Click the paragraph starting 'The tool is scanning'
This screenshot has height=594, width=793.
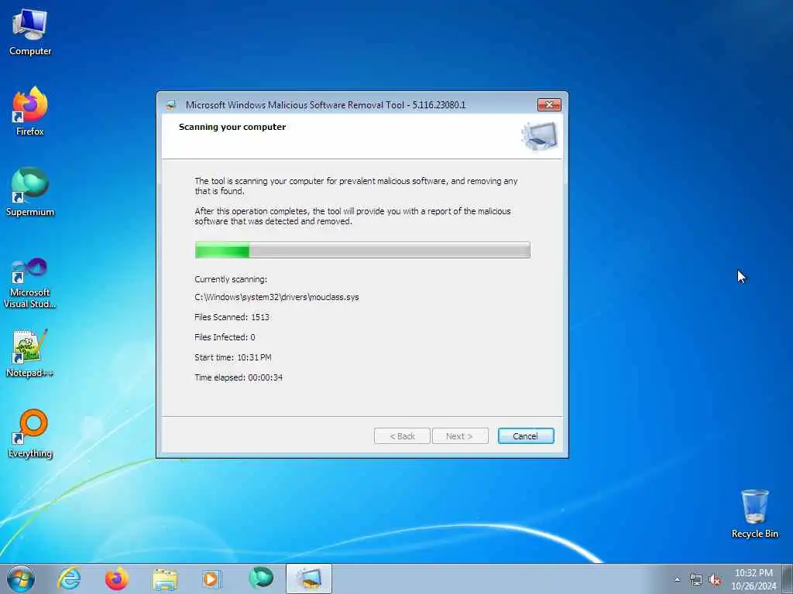coord(356,186)
